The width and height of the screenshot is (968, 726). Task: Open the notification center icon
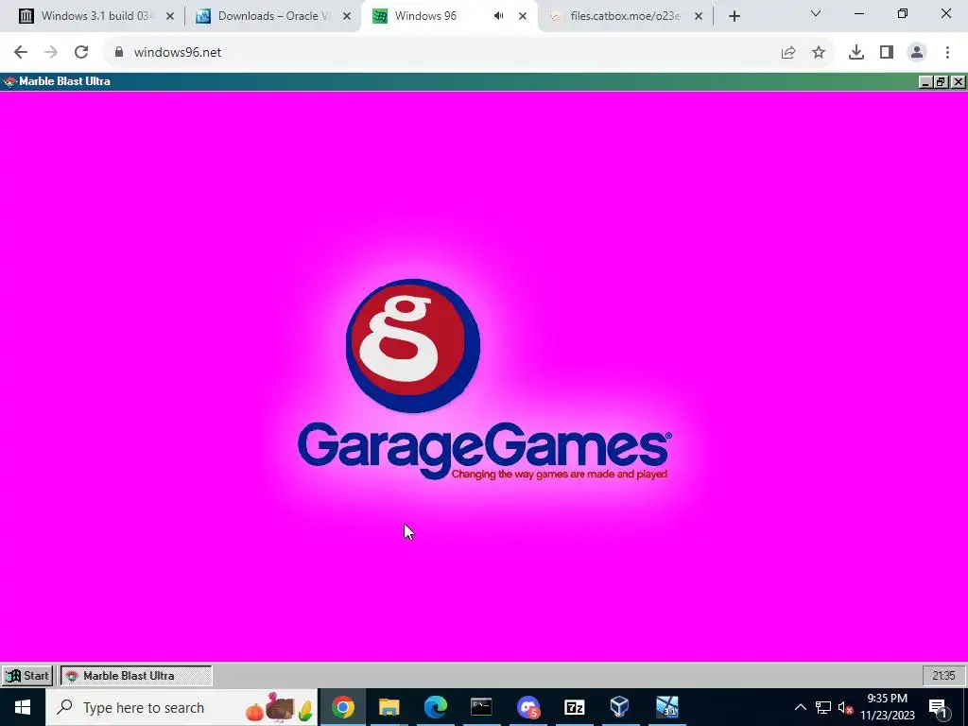[939, 707]
